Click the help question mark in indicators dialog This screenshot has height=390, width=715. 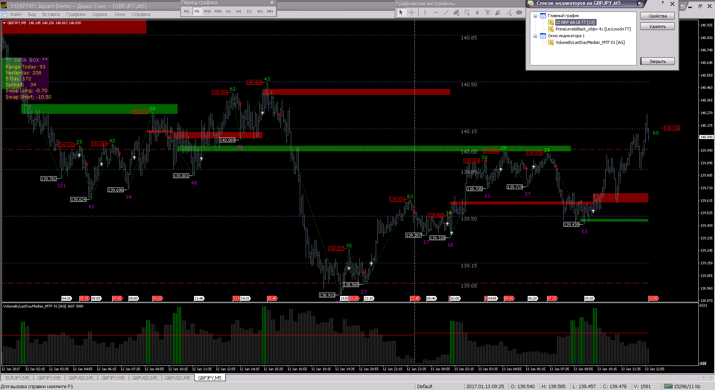(662, 3)
